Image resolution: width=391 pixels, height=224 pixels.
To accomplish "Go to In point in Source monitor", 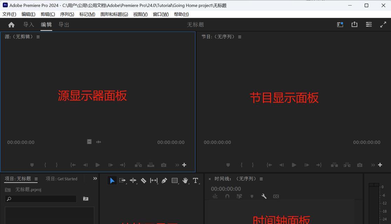I will (x=73, y=165).
